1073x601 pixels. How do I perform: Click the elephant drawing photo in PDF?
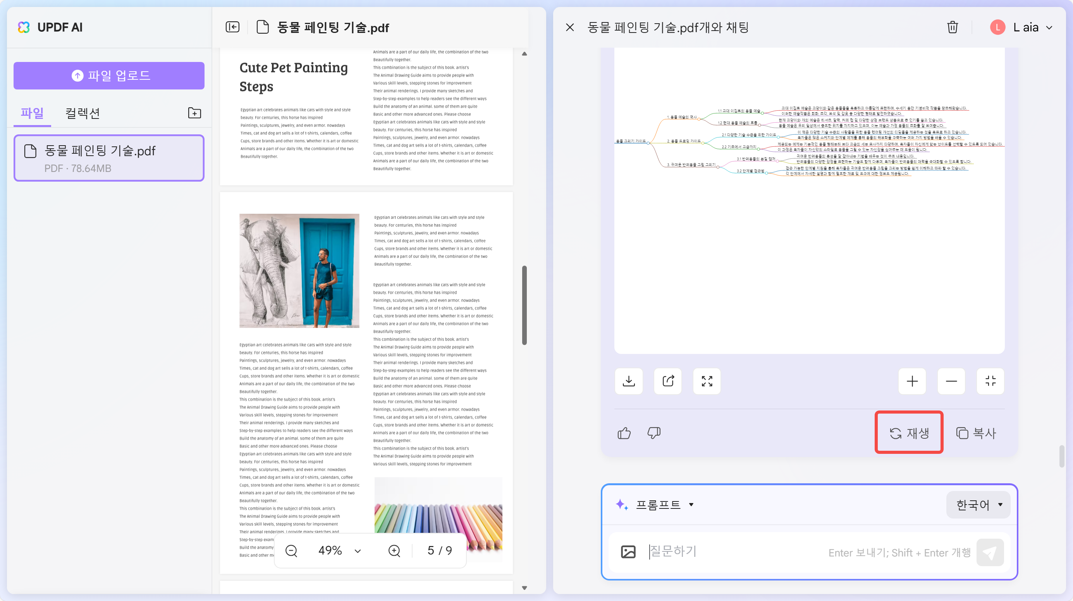[x=299, y=271]
